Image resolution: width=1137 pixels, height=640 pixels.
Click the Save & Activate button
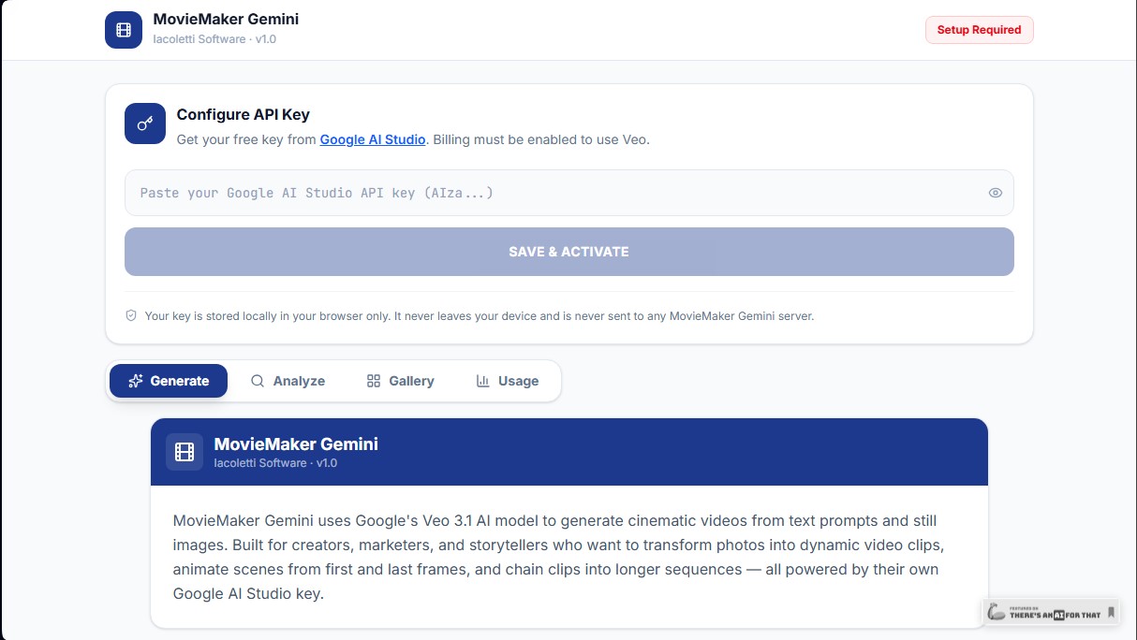click(x=569, y=252)
